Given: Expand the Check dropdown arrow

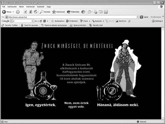Looking at the screenshot, I should point(90,21).
